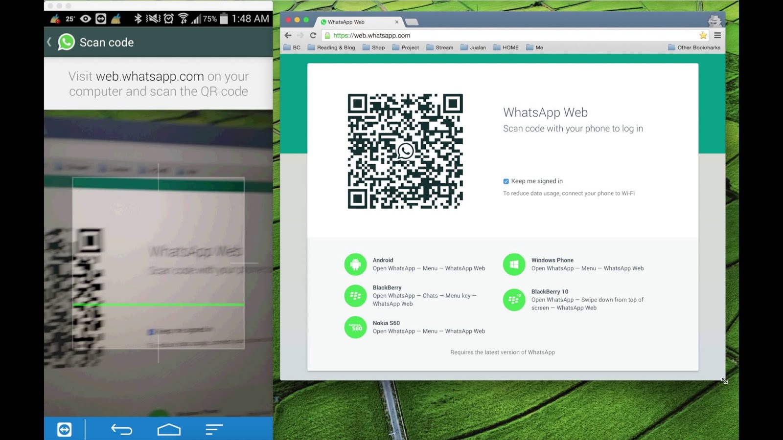The height and width of the screenshot is (440, 783).
Task: Go forward in the Chrome browser
Action: (x=300, y=35)
